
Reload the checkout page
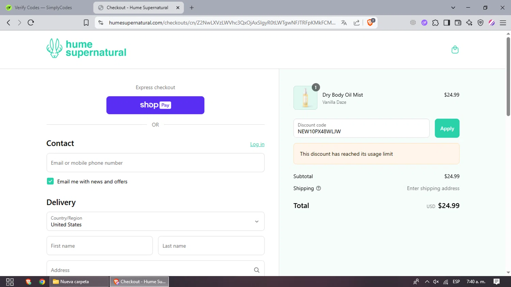pyautogui.click(x=31, y=22)
